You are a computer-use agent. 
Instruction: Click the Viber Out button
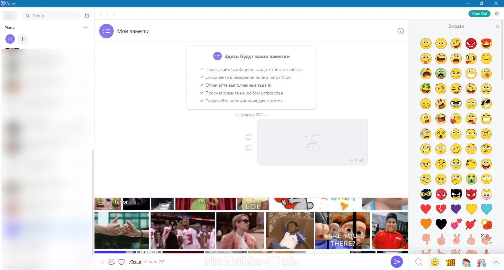pos(479,13)
